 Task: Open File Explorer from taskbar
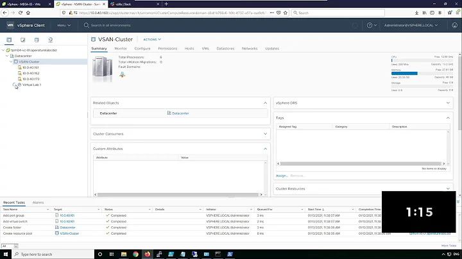pyautogui.click(x=124, y=254)
